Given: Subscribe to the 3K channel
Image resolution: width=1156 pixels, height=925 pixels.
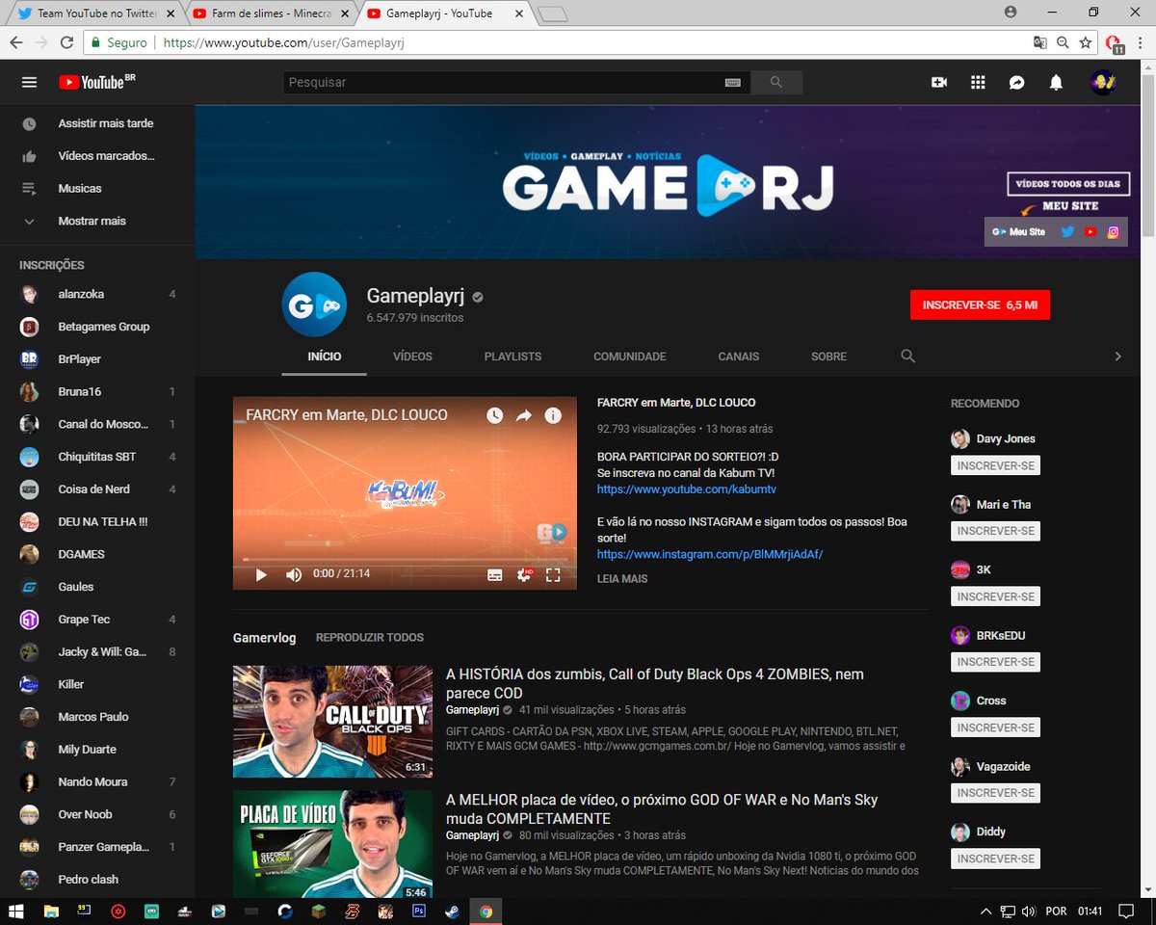Looking at the screenshot, I should click(995, 596).
